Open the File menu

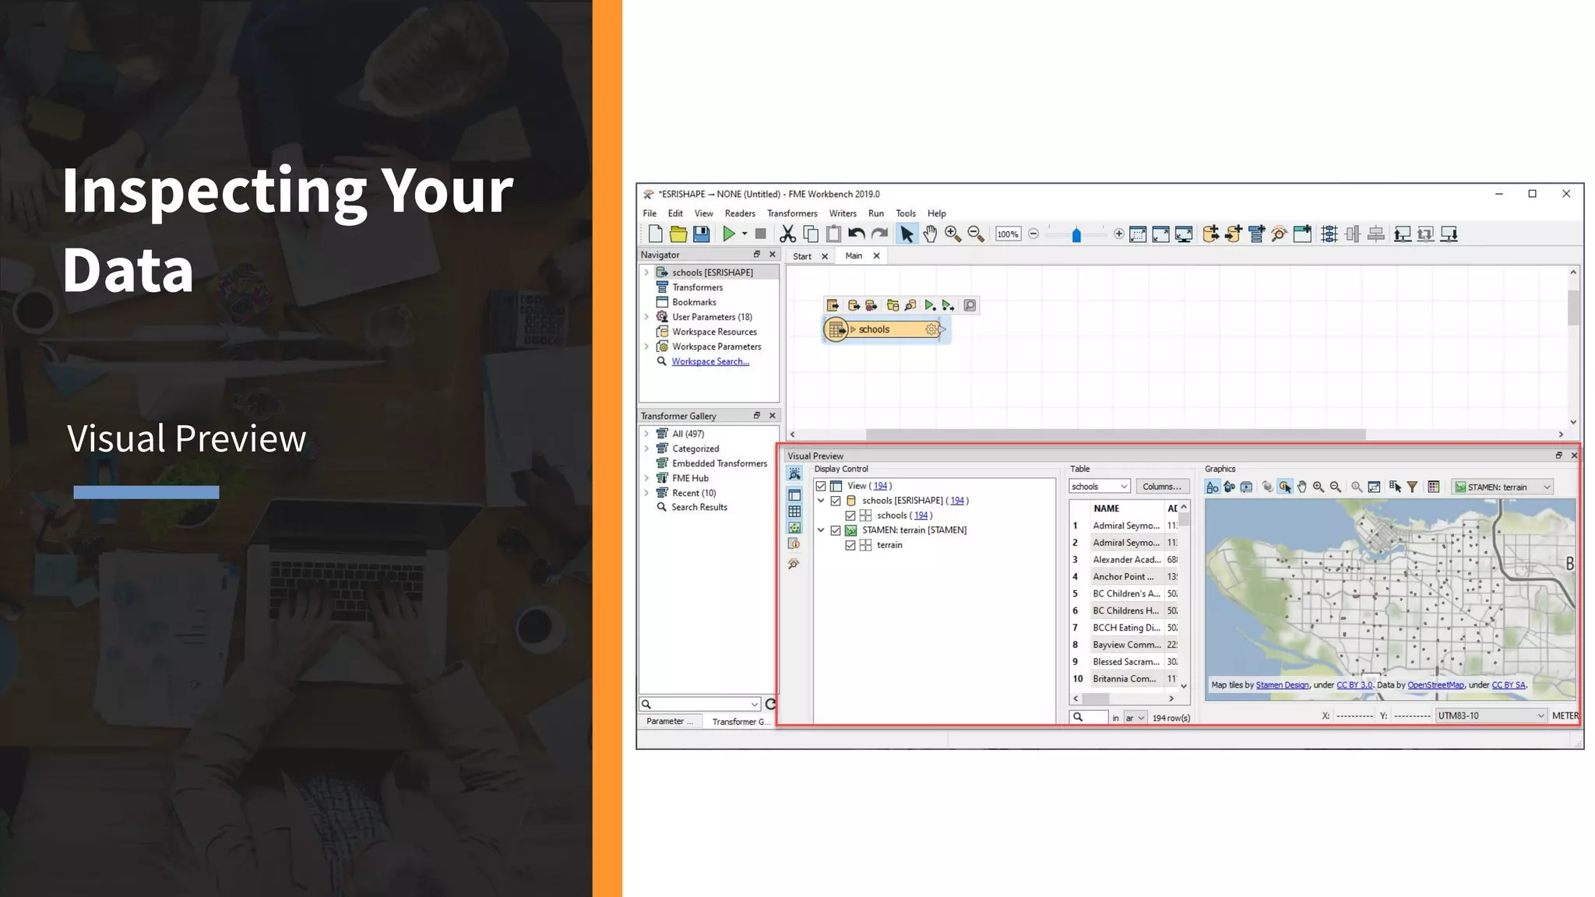(650, 213)
